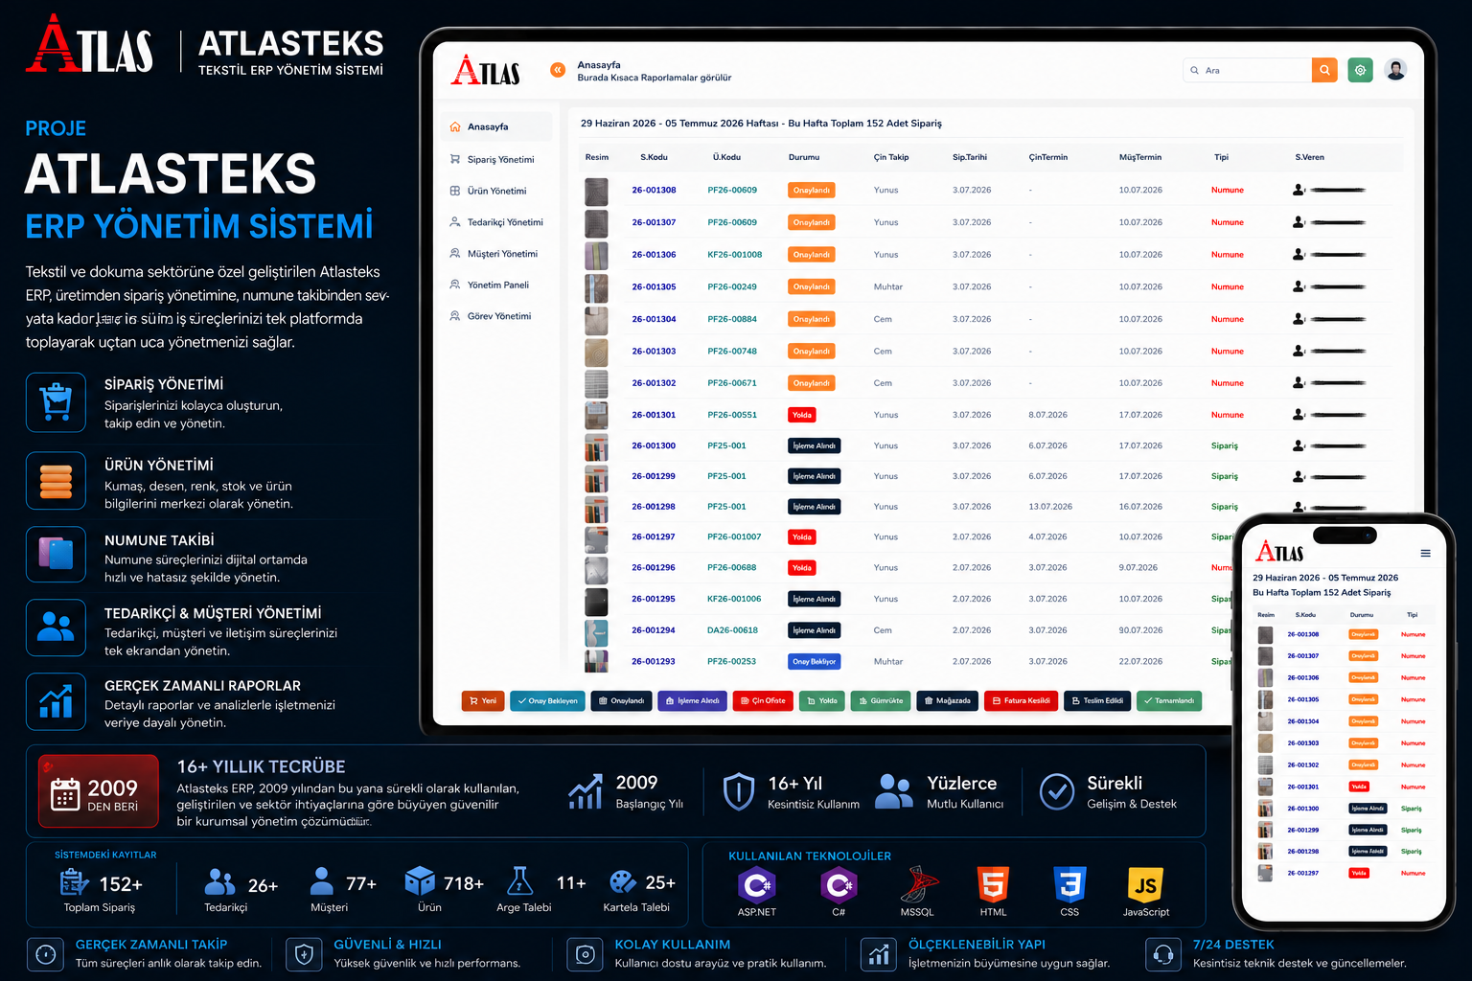Collapse sidebar with orange chevron icon
This screenshot has height=981, width=1472.
(x=558, y=70)
